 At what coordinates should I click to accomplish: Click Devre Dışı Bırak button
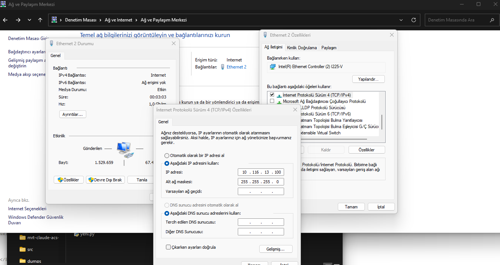click(106, 180)
